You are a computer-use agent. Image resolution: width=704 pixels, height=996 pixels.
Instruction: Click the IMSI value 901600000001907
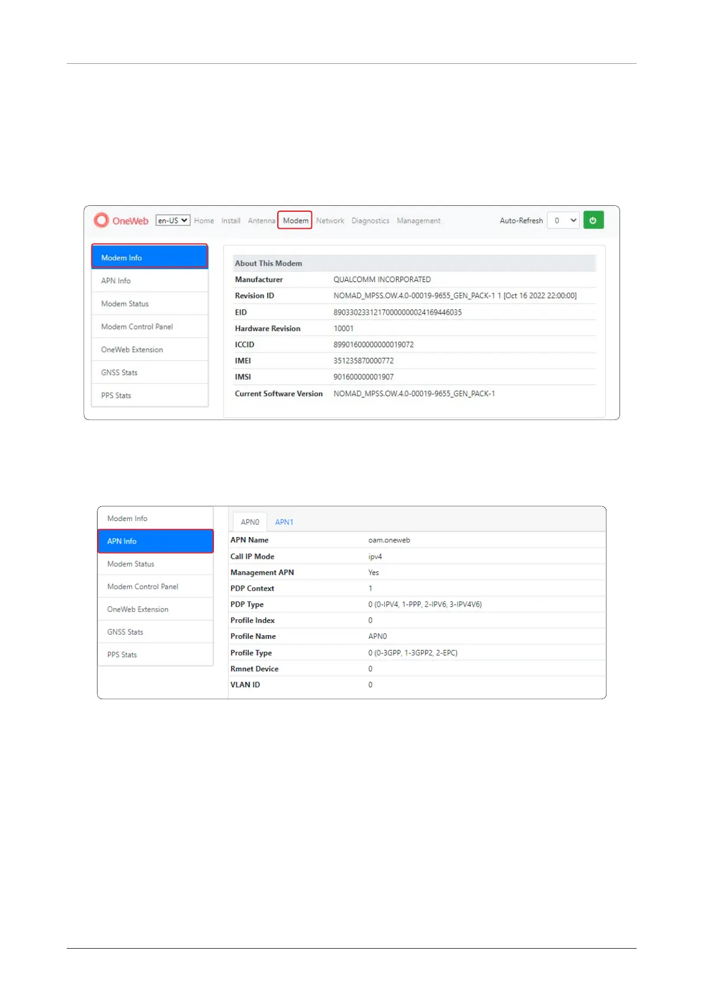click(x=364, y=377)
